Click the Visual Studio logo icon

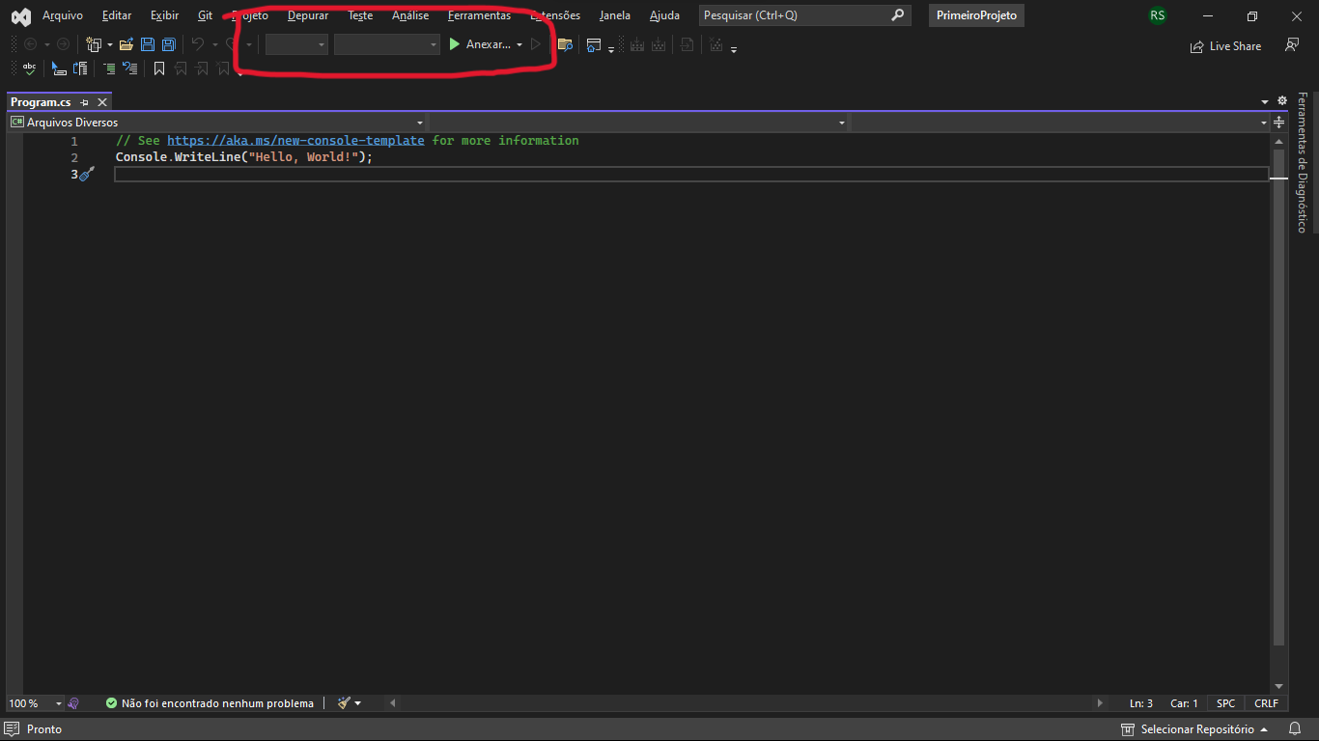click(20, 16)
